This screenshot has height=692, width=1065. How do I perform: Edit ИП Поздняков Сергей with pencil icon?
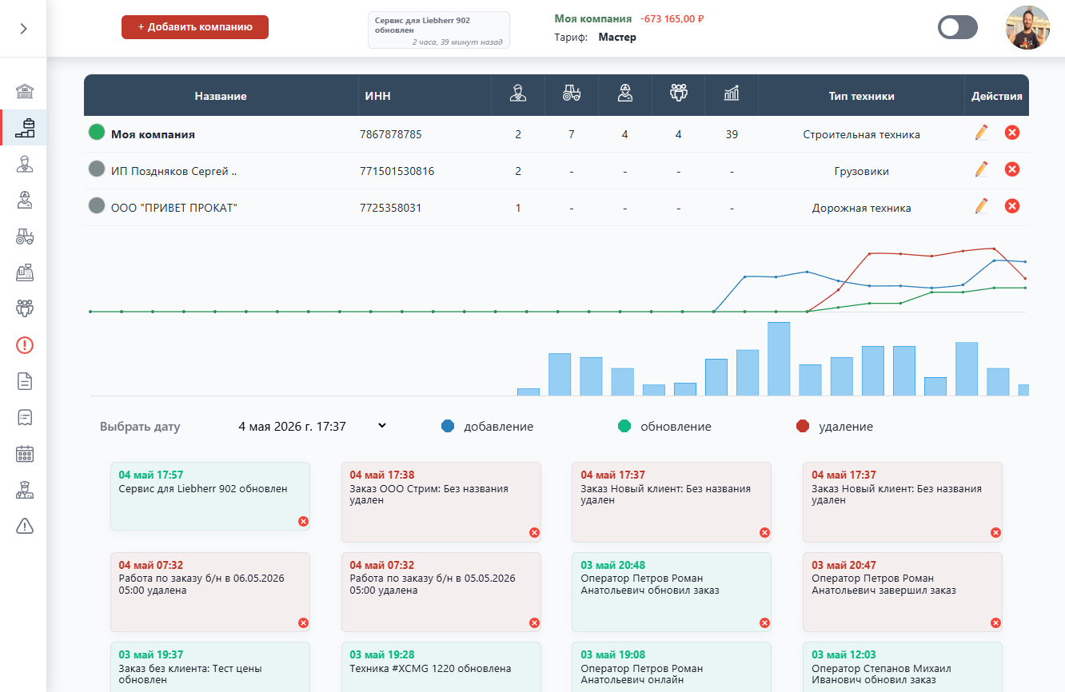pyautogui.click(x=982, y=169)
